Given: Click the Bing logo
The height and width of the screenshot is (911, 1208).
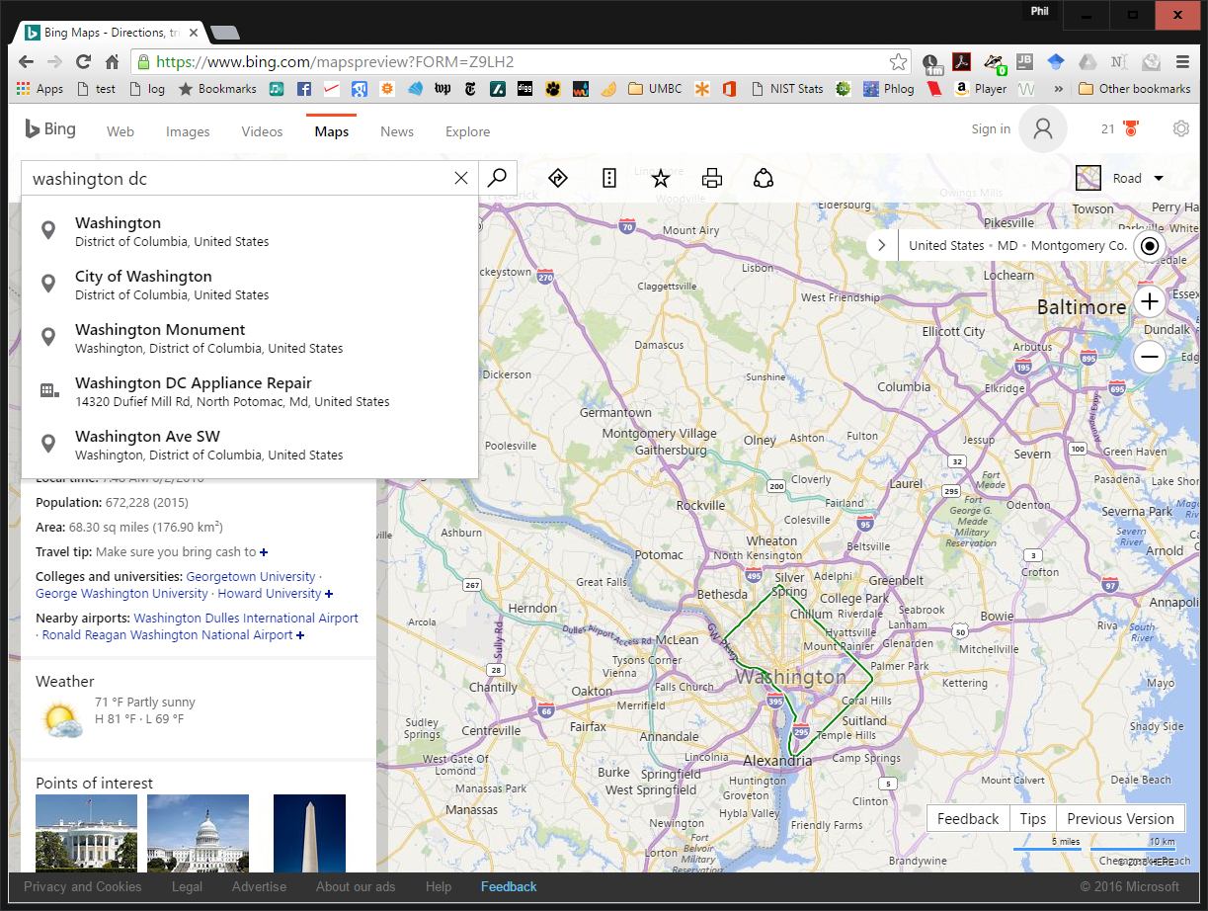Looking at the screenshot, I should (49, 129).
